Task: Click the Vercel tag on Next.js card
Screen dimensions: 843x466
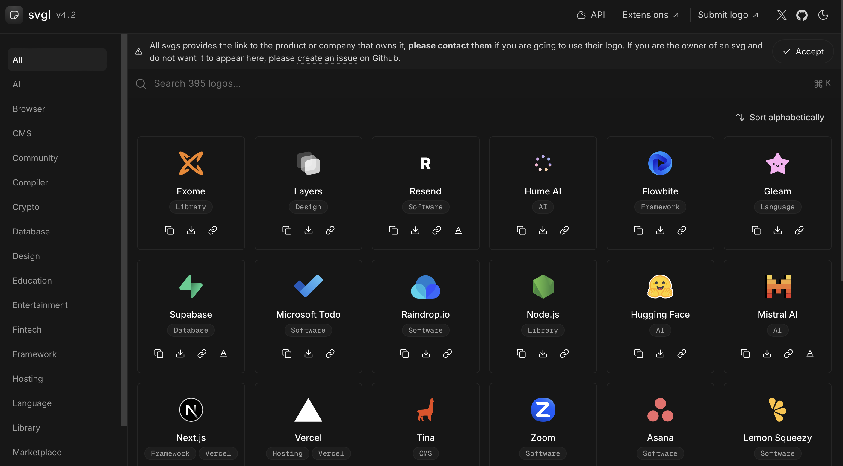Action: tap(218, 453)
